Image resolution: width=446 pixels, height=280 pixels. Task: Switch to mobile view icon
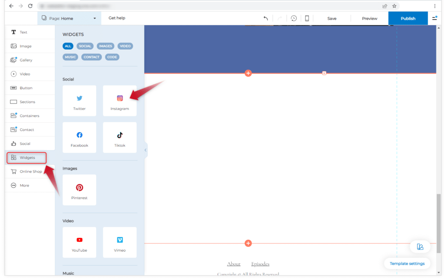[x=307, y=18]
